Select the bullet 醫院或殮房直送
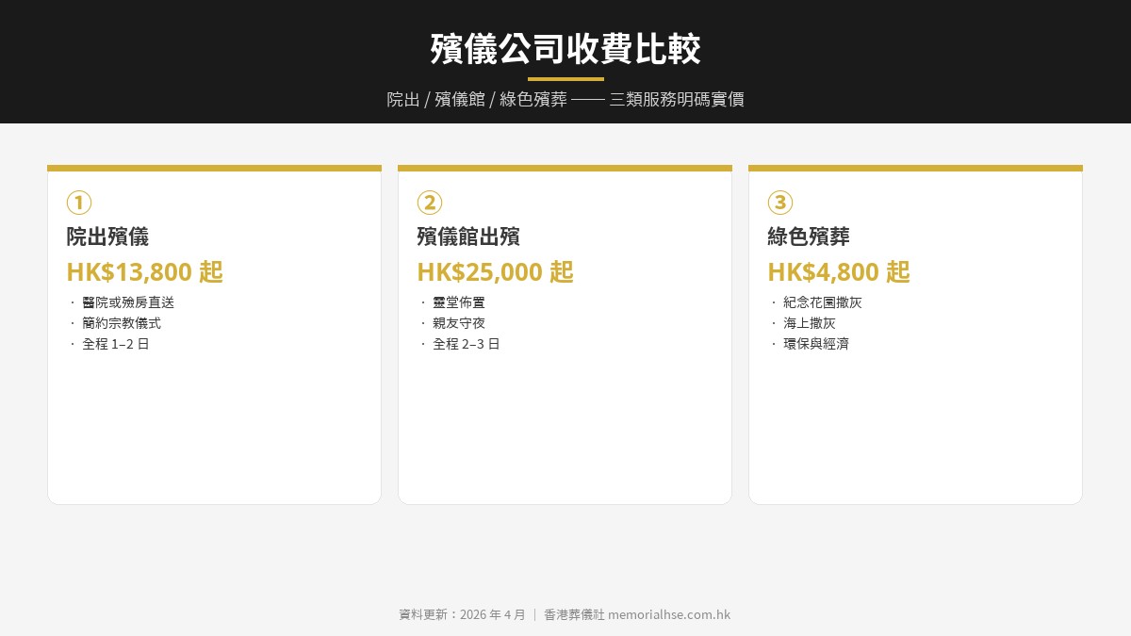The width and height of the screenshot is (1131, 636). tap(128, 302)
